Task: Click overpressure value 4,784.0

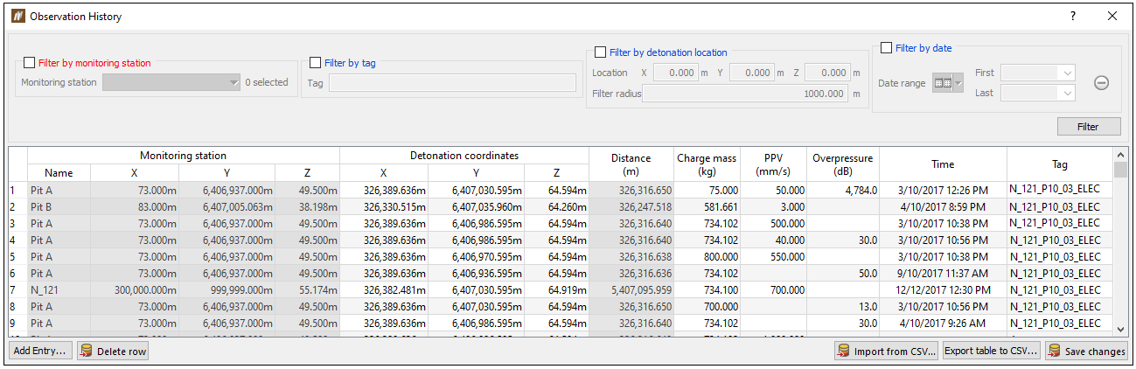Action: (842, 190)
